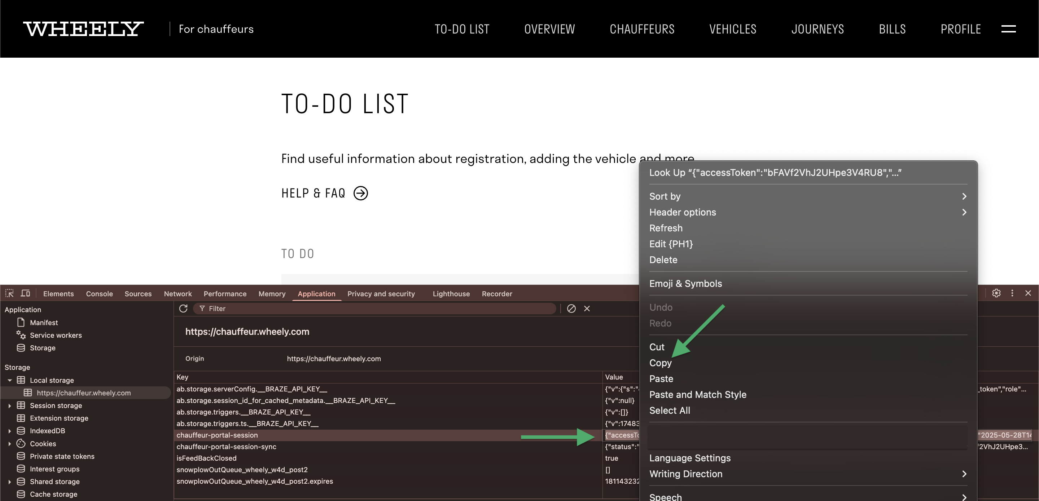Open the Header options submenu
Image resolution: width=1039 pixels, height=501 pixels.
[808, 212]
